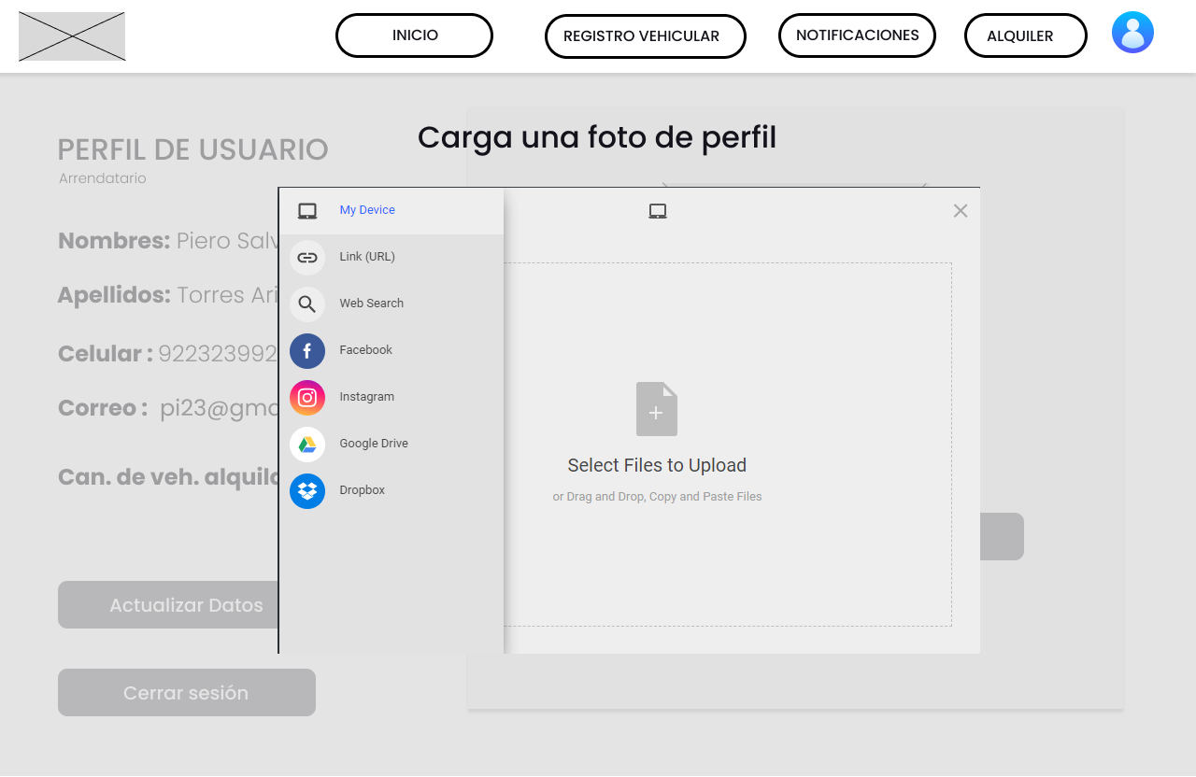
Task: Click the laptop icon in upload header
Action: [658, 211]
